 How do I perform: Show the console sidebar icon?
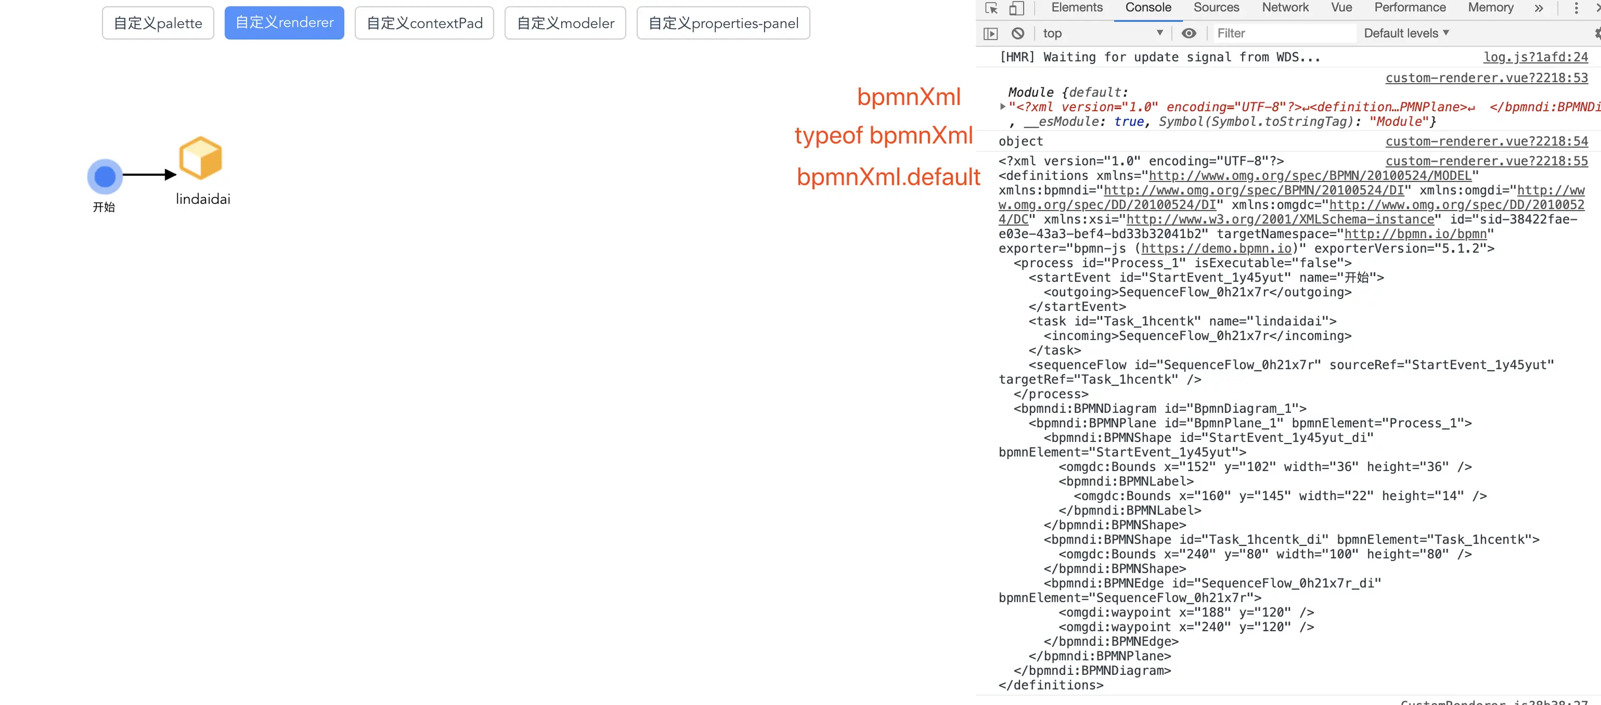991,33
